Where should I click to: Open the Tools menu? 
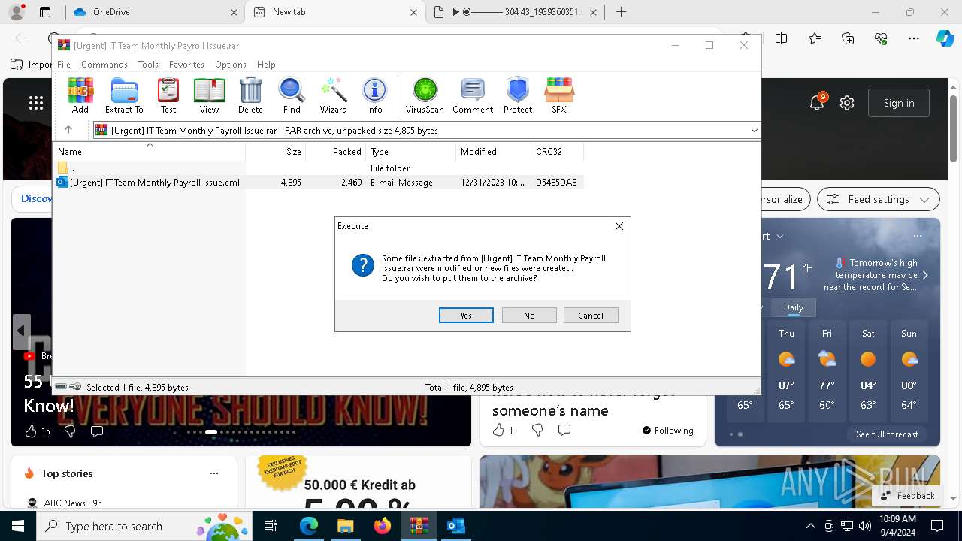pyautogui.click(x=148, y=65)
